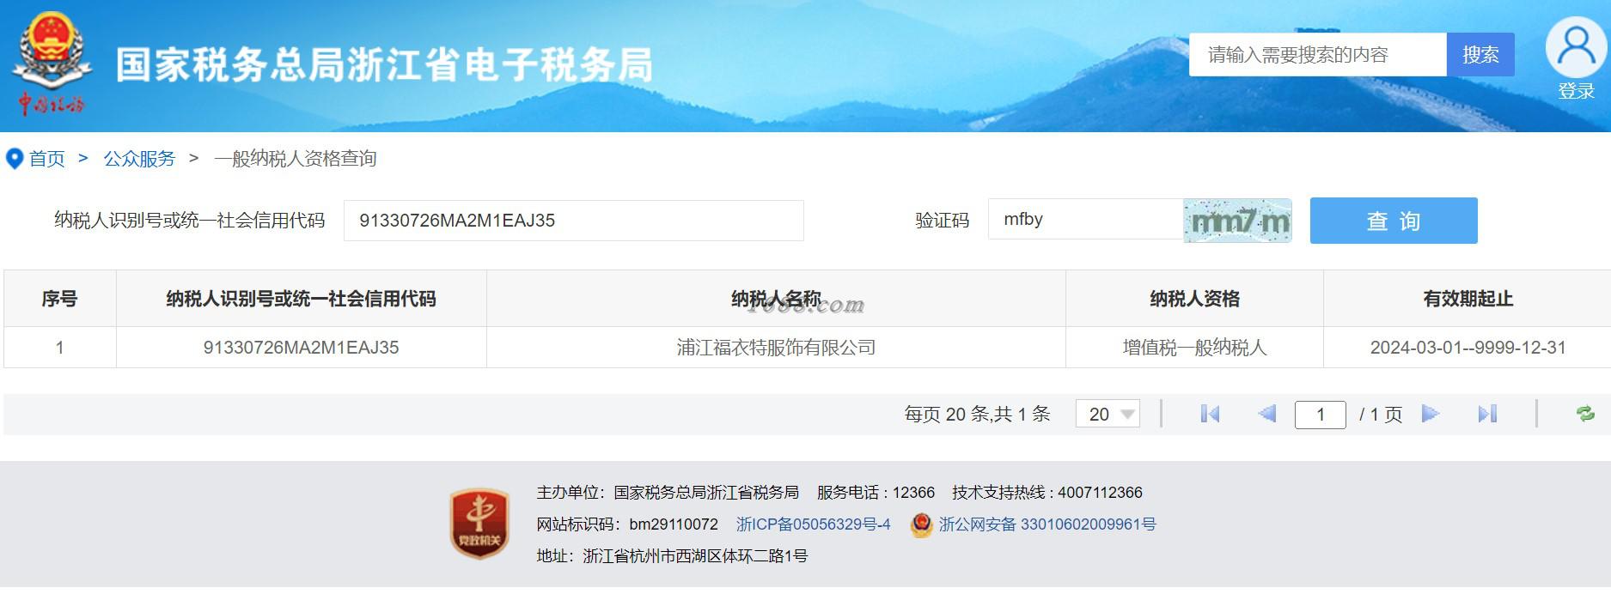This screenshot has height=606, width=1611.
Task: Click the address line 浙江省杭州市西湖区体环二路1号
Action: pyautogui.click(x=672, y=556)
